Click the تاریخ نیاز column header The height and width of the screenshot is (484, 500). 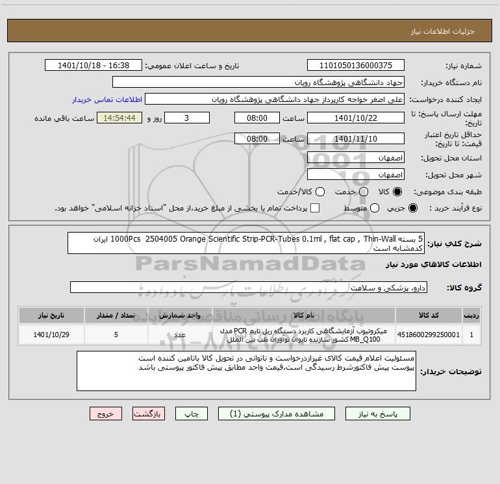pos(51,315)
